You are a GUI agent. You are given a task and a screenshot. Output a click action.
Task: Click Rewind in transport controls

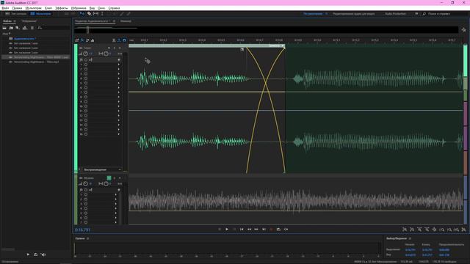(249, 230)
